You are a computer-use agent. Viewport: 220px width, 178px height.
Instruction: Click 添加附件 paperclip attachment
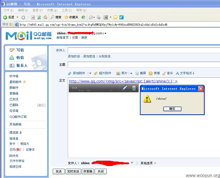tap(76, 73)
